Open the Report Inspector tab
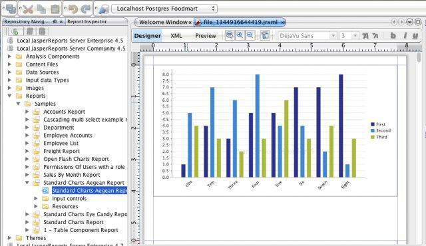Viewport: 426px width, 246px height. (87, 21)
